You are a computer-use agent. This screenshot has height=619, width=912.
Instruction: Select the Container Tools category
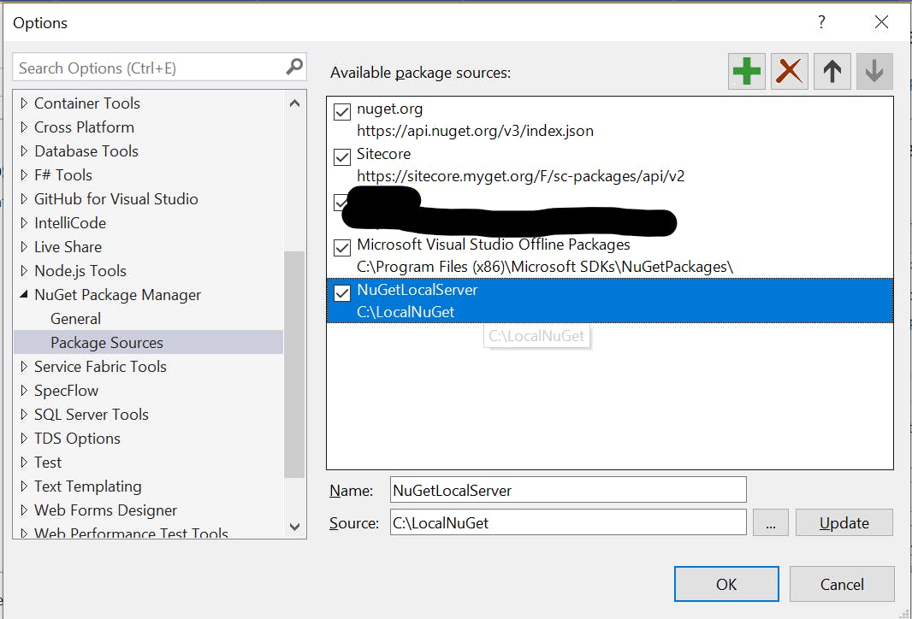[87, 103]
